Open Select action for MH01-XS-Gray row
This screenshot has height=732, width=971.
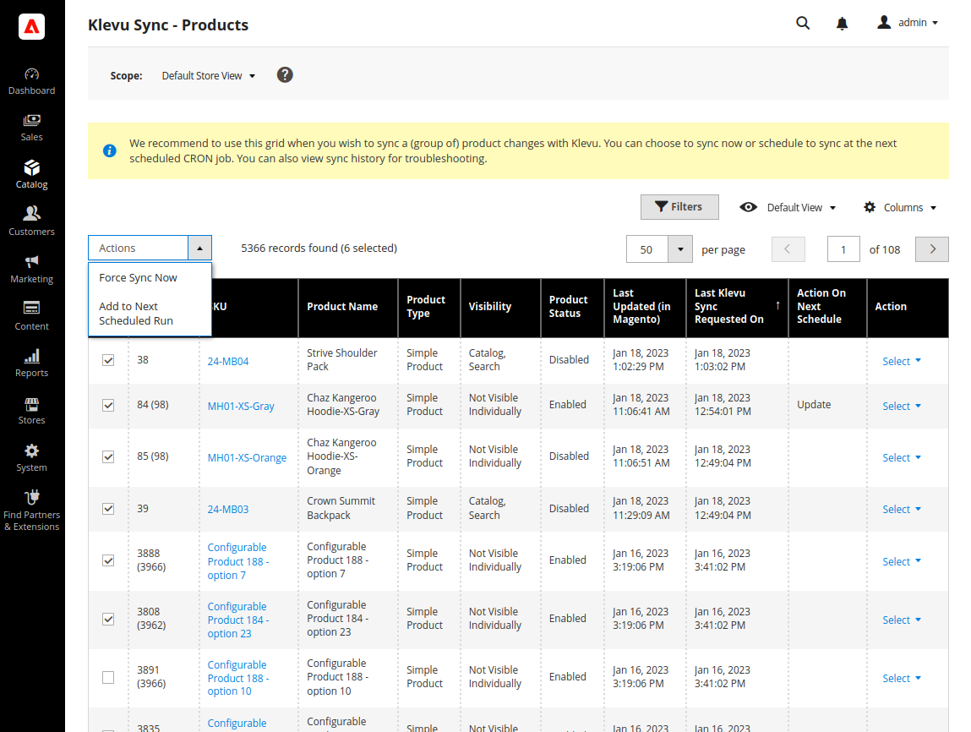pyautogui.click(x=902, y=407)
